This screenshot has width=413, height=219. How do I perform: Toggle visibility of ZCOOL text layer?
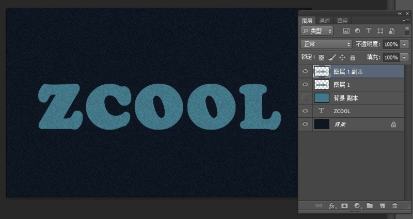click(x=305, y=111)
